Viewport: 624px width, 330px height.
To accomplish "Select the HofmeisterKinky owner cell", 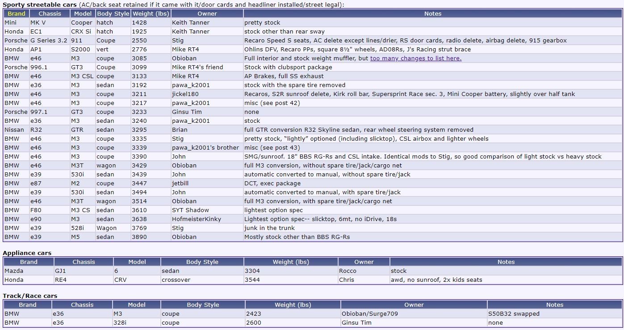I will pyautogui.click(x=197, y=219).
